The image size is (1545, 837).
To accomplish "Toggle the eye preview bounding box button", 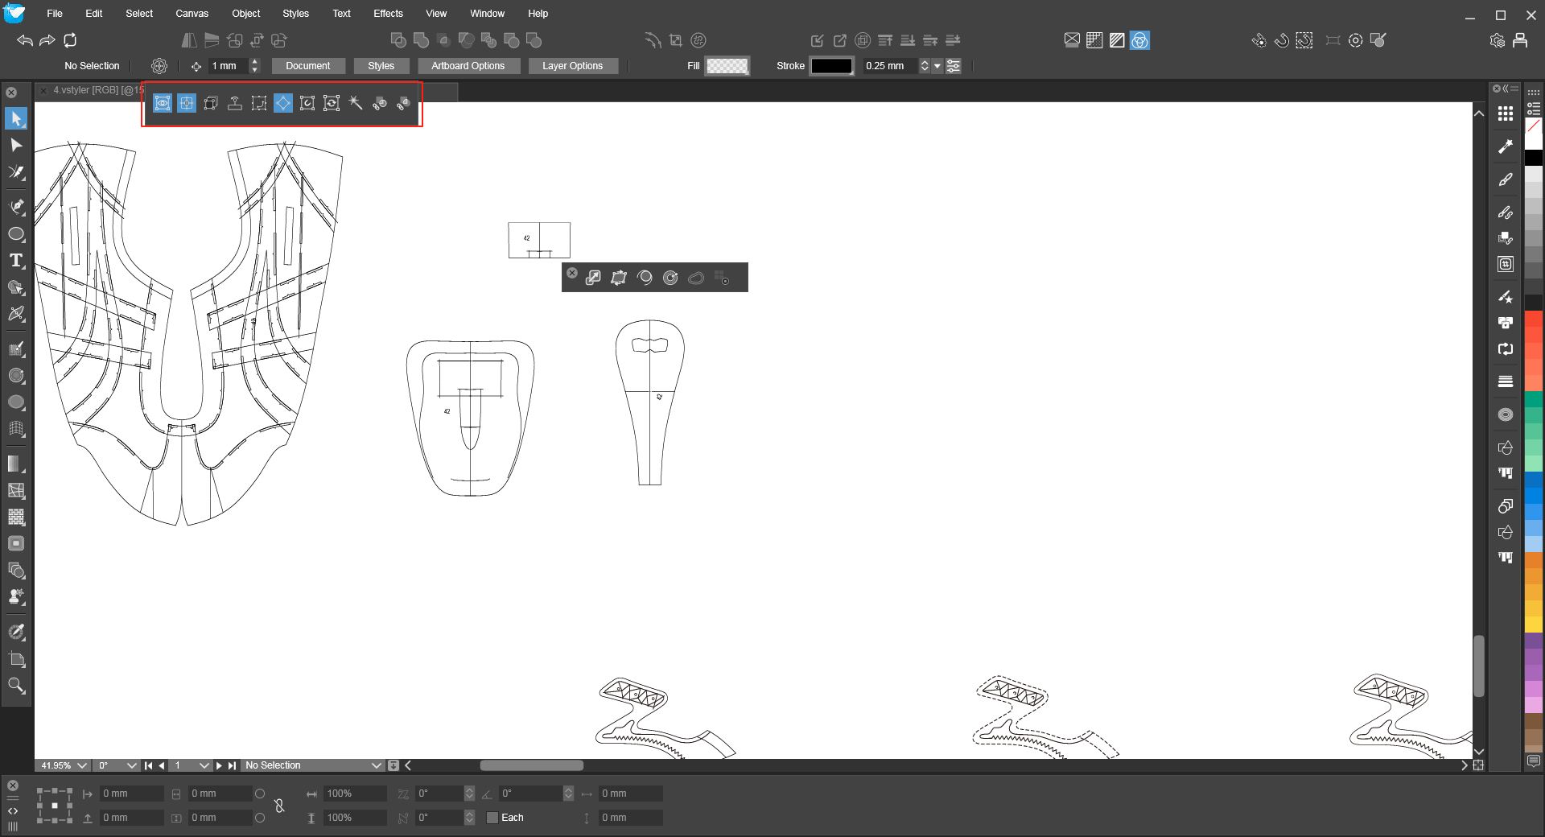I will 163,103.
